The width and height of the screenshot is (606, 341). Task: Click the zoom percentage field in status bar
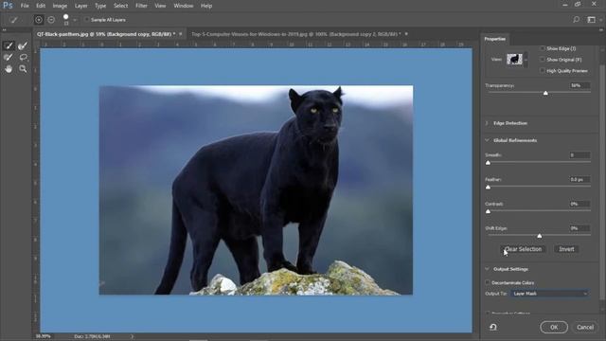click(x=44, y=336)
